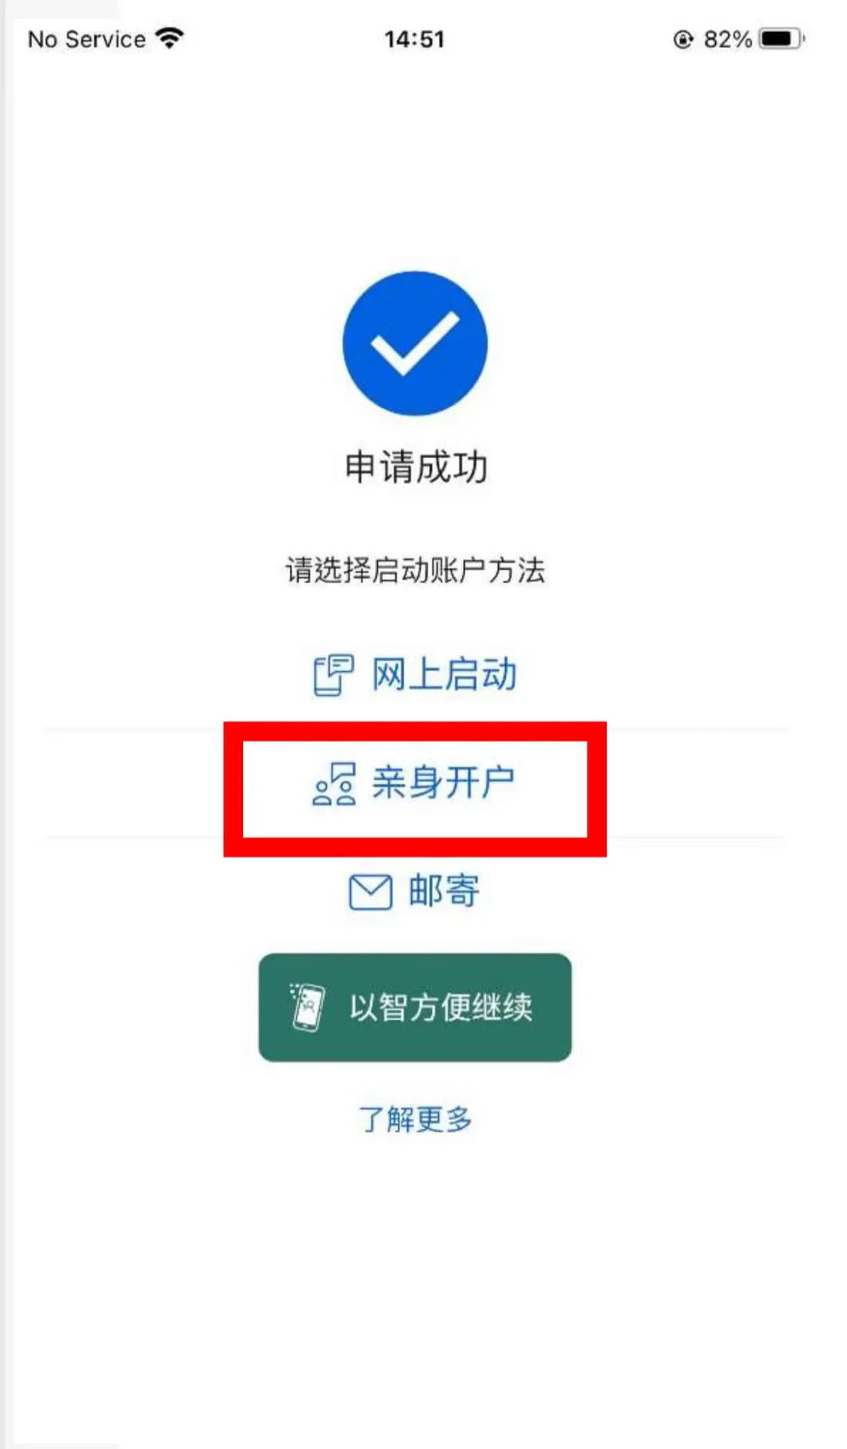Continue with 以智方便继续 green button
The image size is (847, 1449).
(x=415, y=1008)
